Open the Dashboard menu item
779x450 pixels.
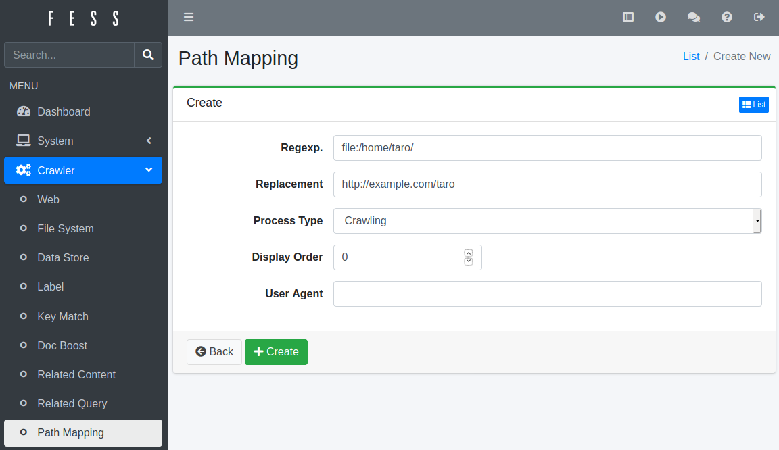pos(64,111)
